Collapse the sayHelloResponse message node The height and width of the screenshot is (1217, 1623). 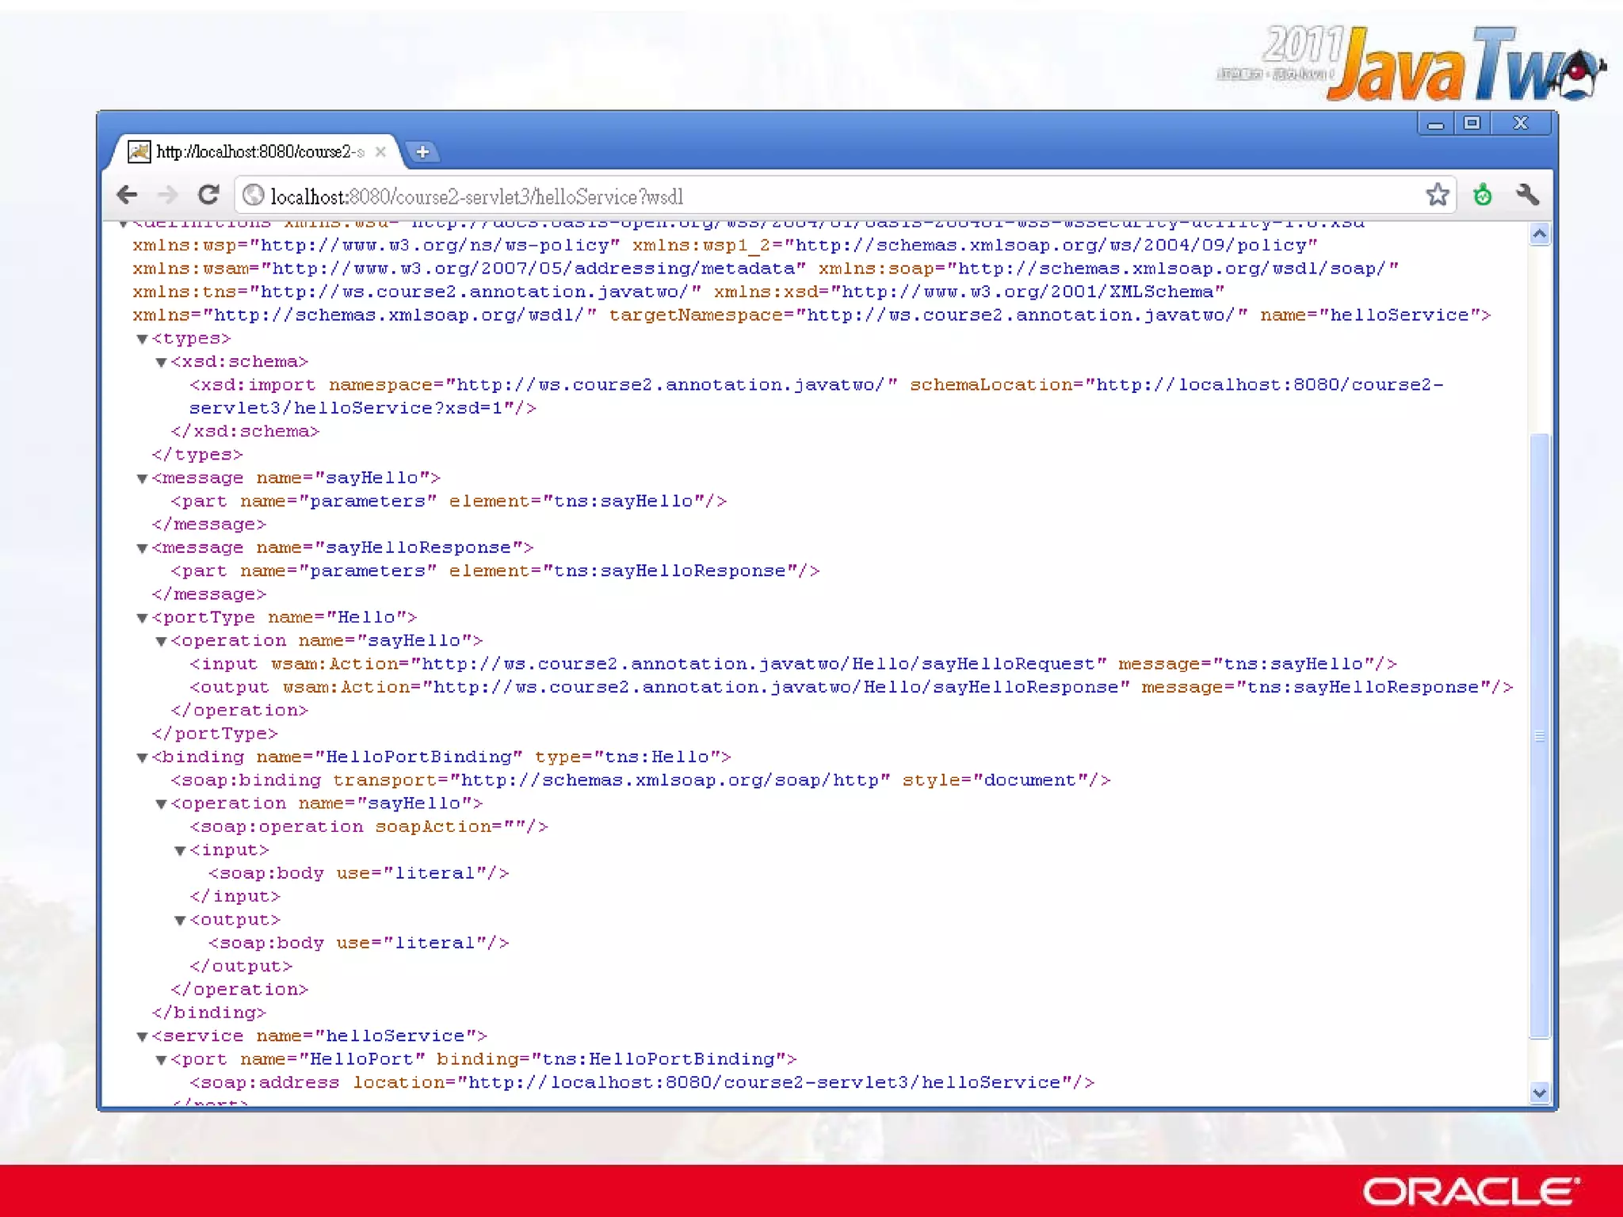pyautogui.click(x=143, y=548)
